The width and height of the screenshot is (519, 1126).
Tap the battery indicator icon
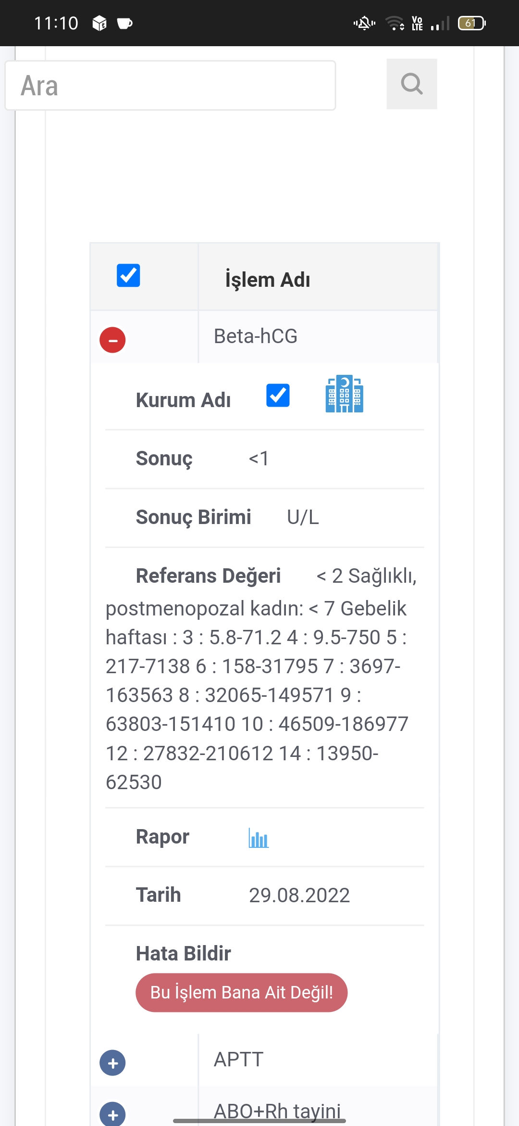471,23
